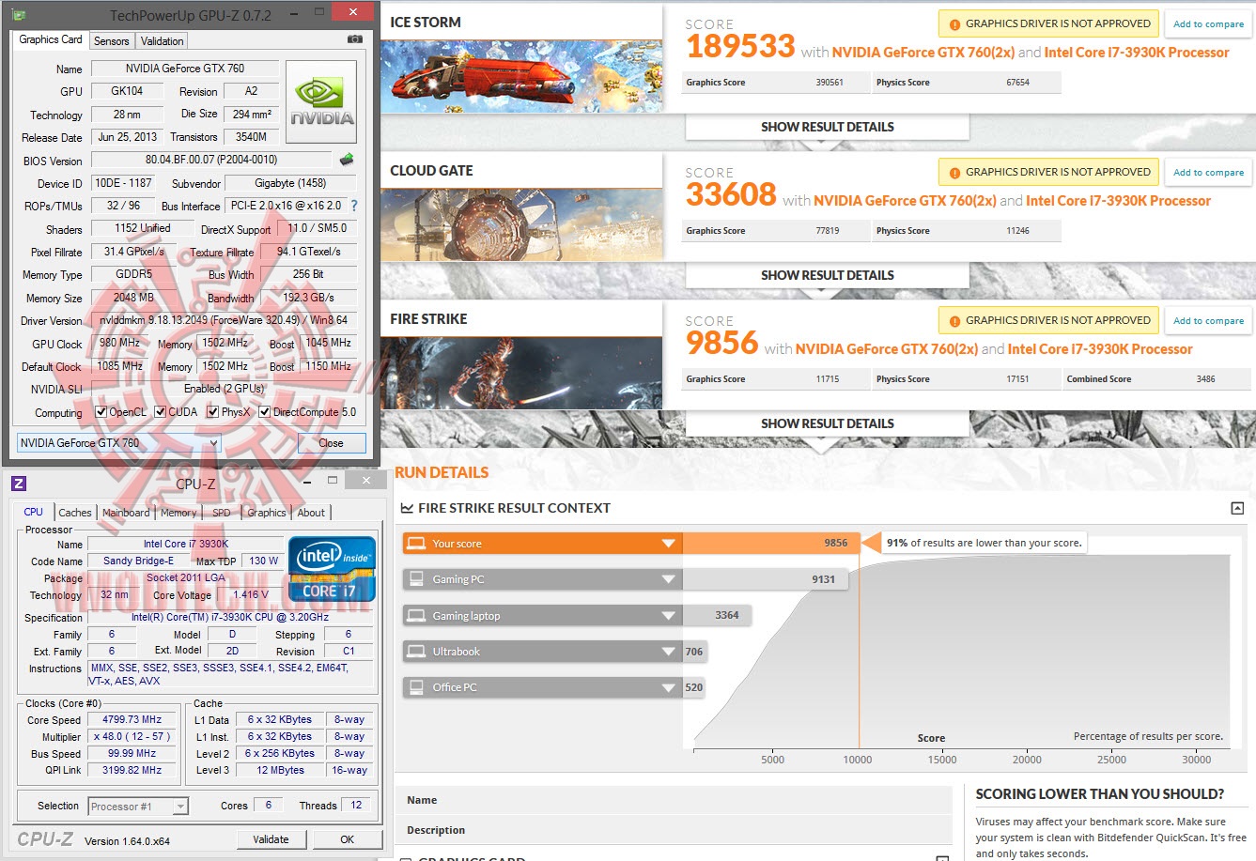Toggle the CUDA checkbox
Image resolution: width=1256 pixels, height=861 pixels.
[161, 412]
